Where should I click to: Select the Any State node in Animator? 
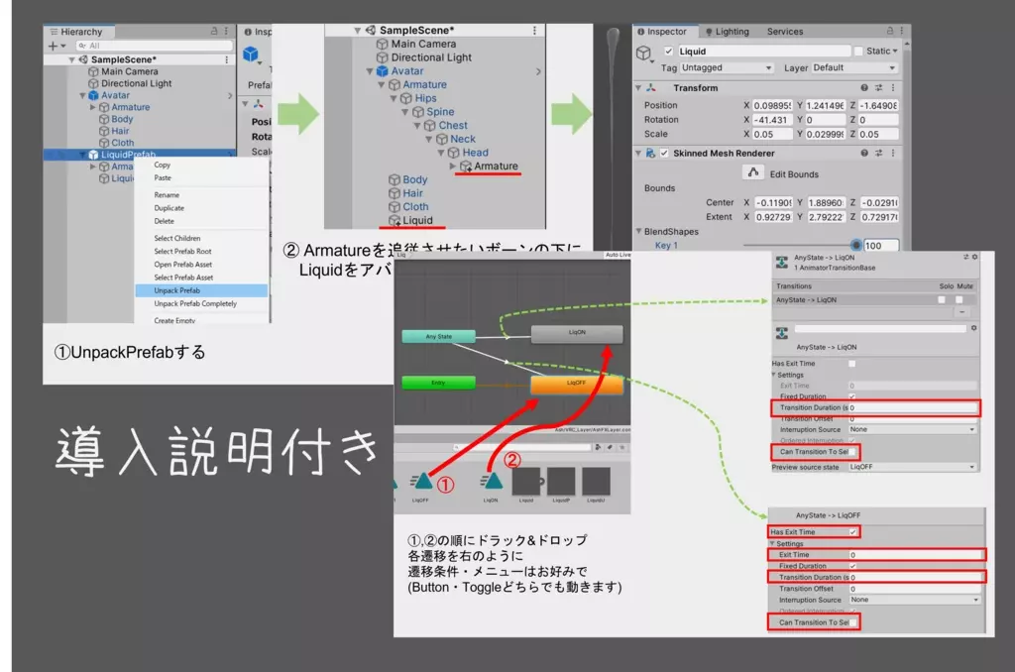click(439, 337)
